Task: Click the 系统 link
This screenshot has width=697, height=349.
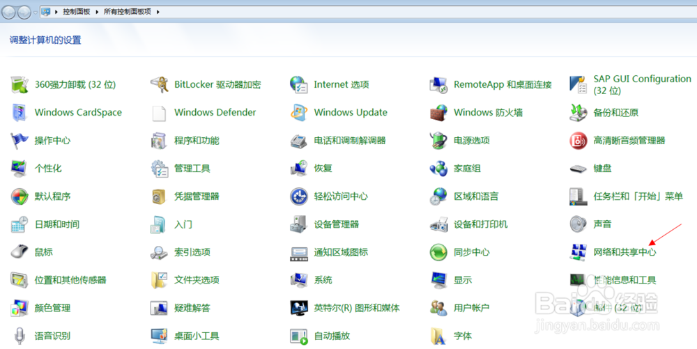Action: (323, 280)
